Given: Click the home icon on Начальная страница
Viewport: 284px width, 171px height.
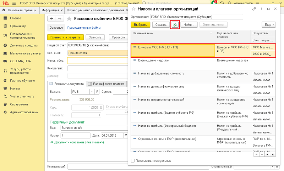Looking at the screenshot, I should pos(4,10).
